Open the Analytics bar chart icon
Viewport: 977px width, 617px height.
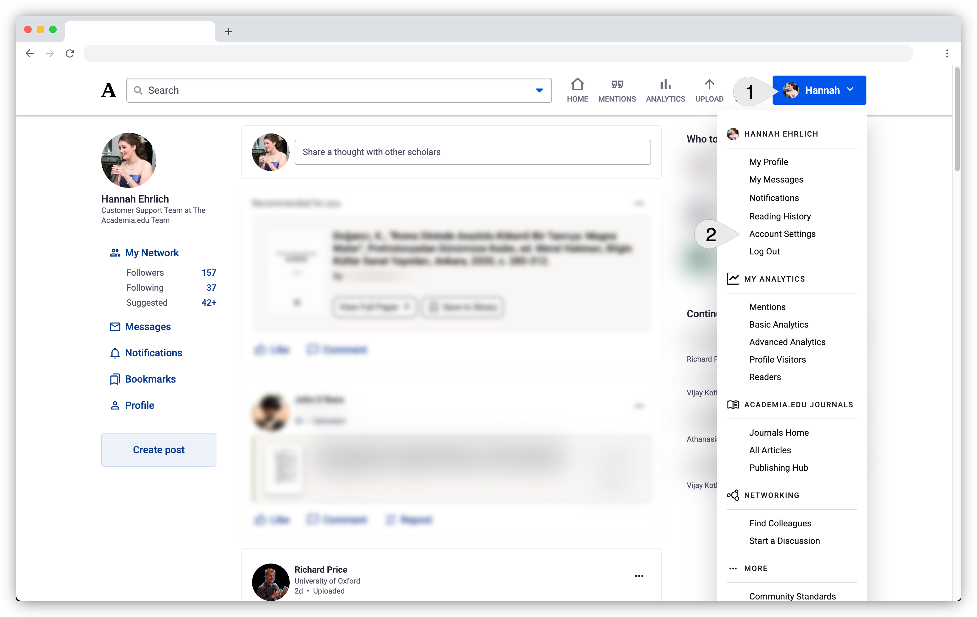(x=665, y=85)
